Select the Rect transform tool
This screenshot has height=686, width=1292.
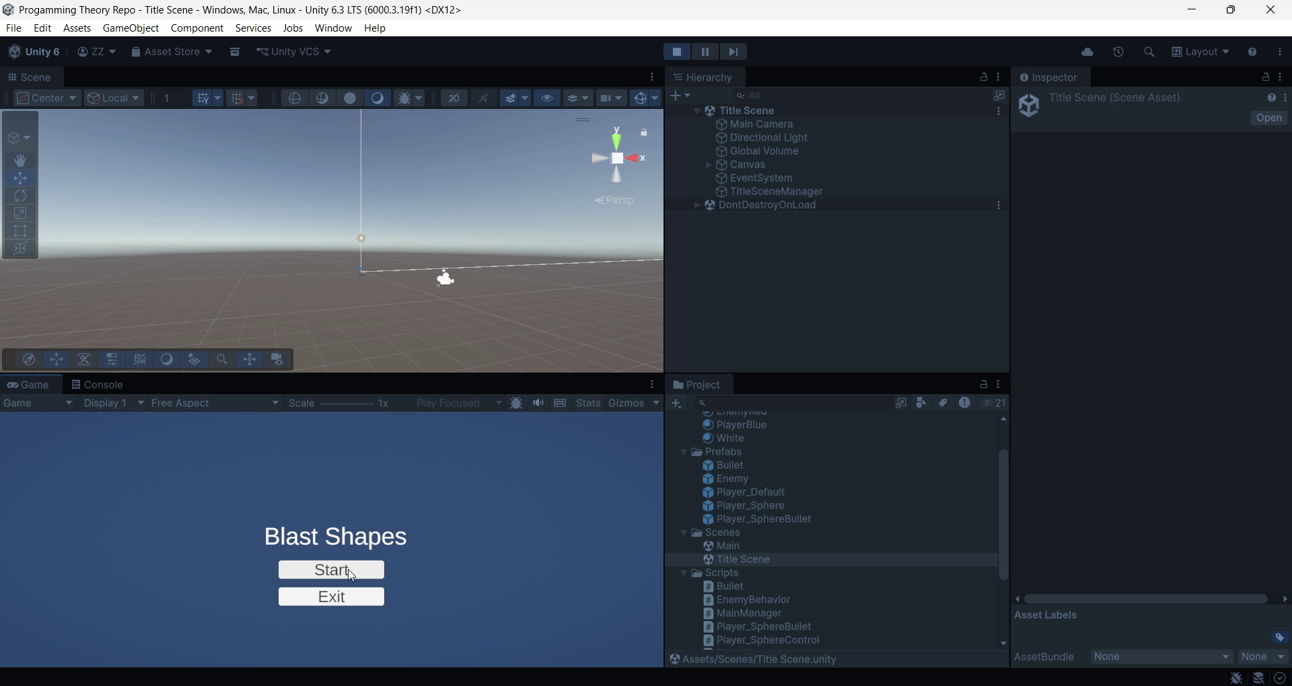pos(20,231)
